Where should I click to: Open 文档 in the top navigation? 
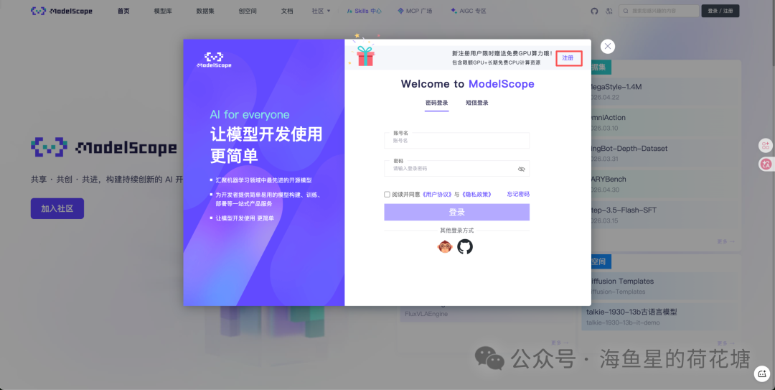click(287, 11)
